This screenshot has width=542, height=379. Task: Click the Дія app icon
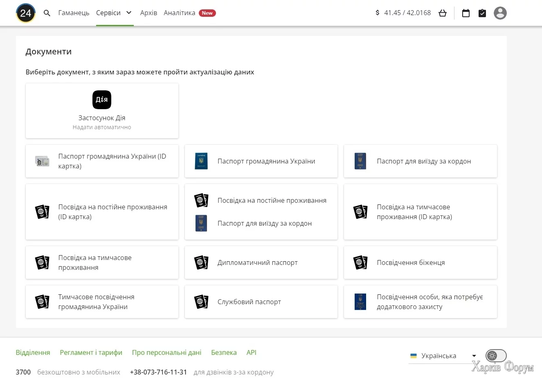pos(102,100)
